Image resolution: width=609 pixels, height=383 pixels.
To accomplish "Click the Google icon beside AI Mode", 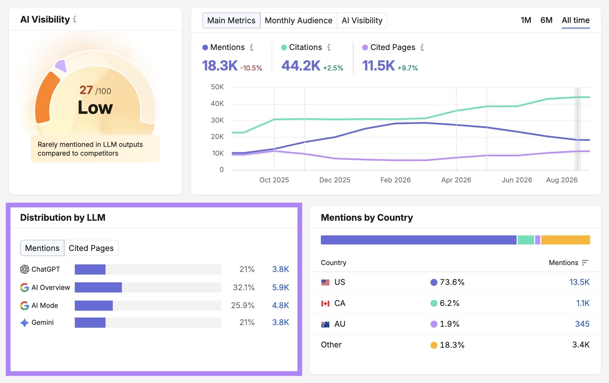I will pos(25,305).
